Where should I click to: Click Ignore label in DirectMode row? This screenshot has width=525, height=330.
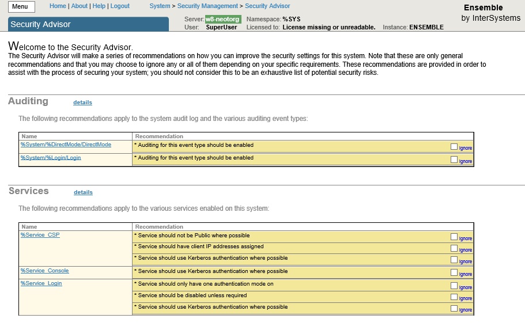coord(466,148)
